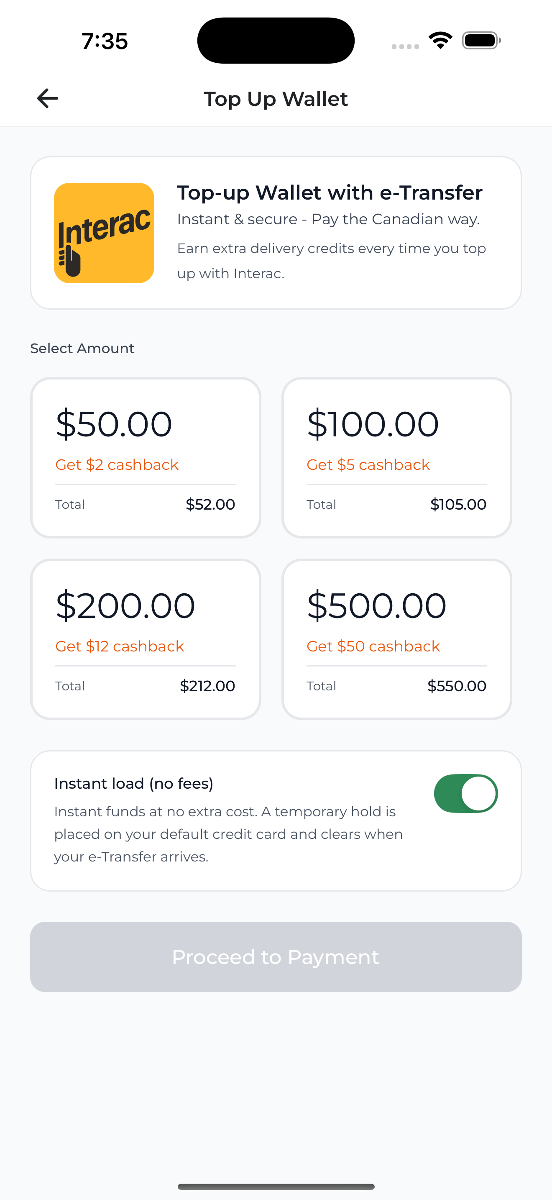Tap the Wi-Fi indicator in the status bar
This screenshot has width=552, height=1200.
point(440,41)
